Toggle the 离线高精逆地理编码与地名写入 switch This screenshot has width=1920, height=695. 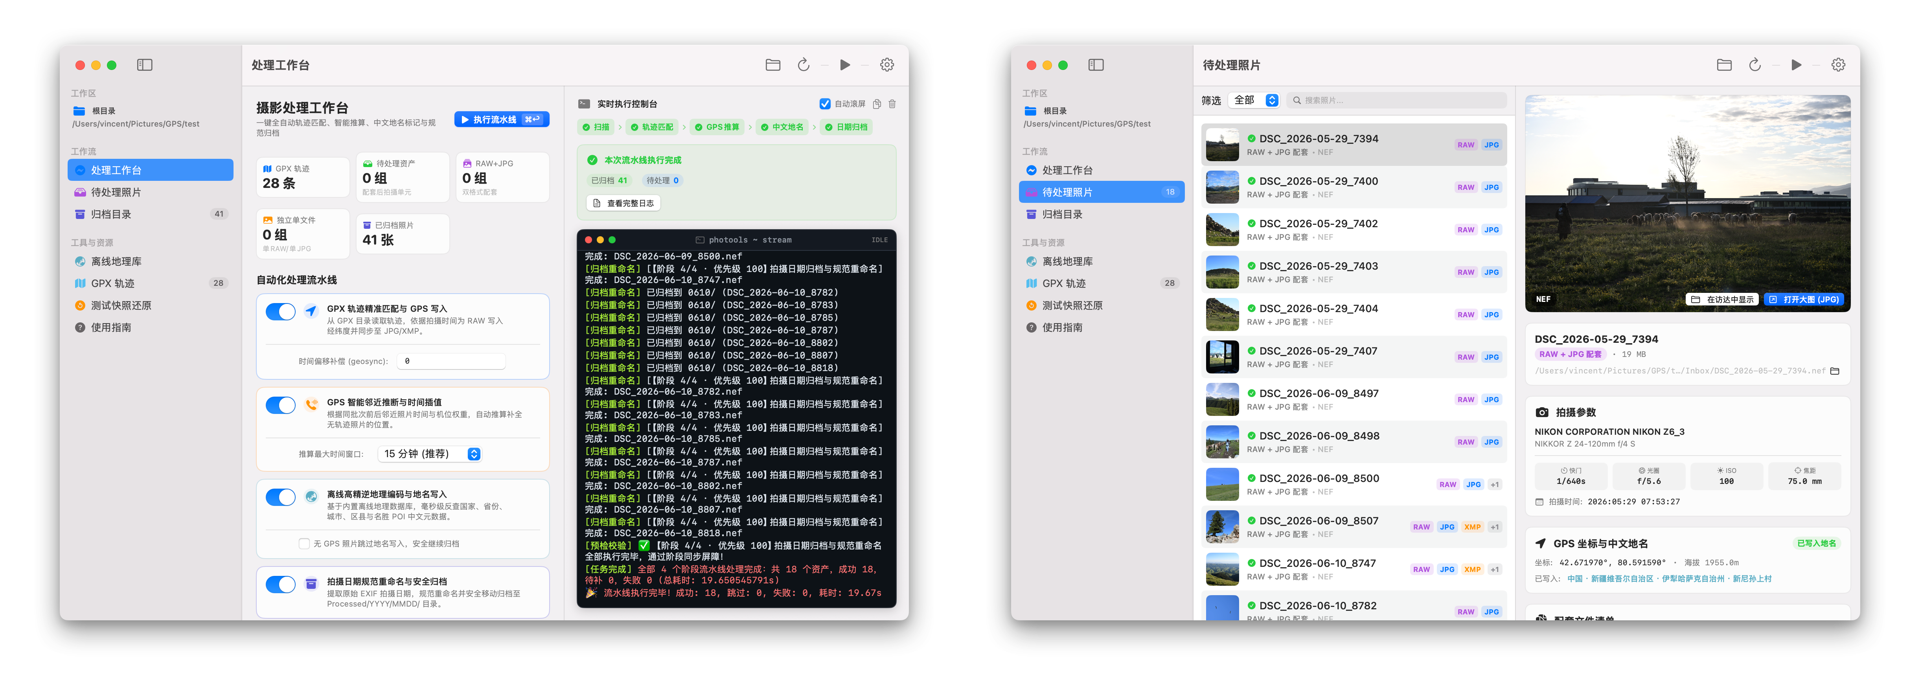pyautogui.click(x=280, y=497)
